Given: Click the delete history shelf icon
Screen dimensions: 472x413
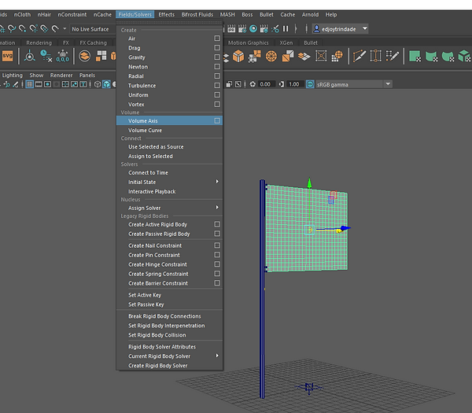Looking at the screenshot, I should coord(46,56).
